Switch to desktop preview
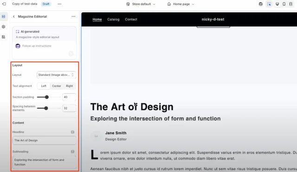Viewport: 297px width, 172px height. coord(278,4)
